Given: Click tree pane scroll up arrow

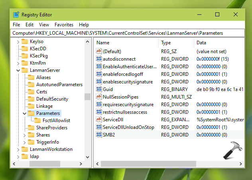Looking at the screenshot, I should click(x=87, y=42).
